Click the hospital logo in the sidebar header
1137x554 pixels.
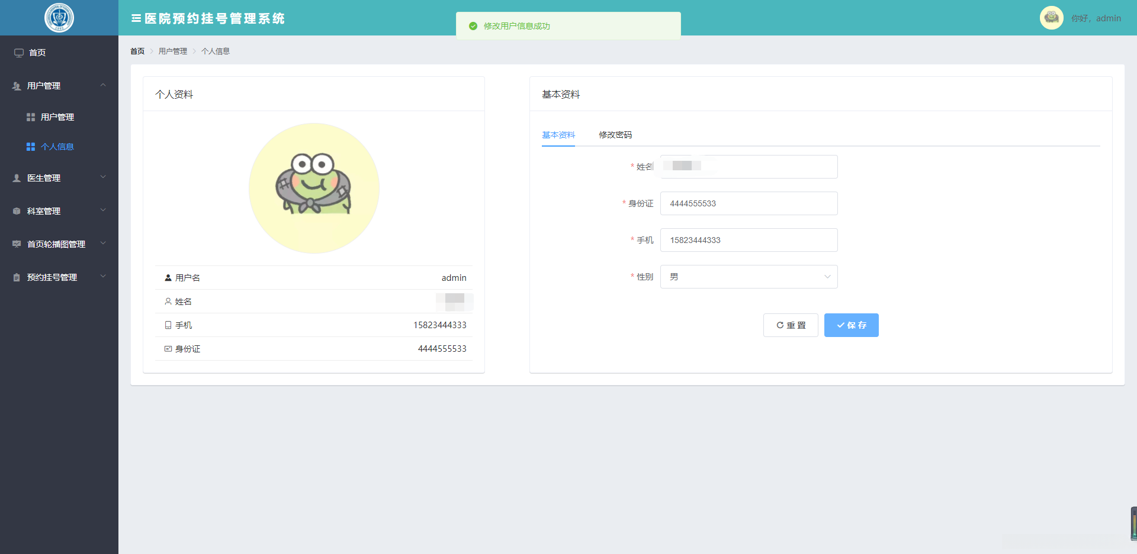[59, 18]
